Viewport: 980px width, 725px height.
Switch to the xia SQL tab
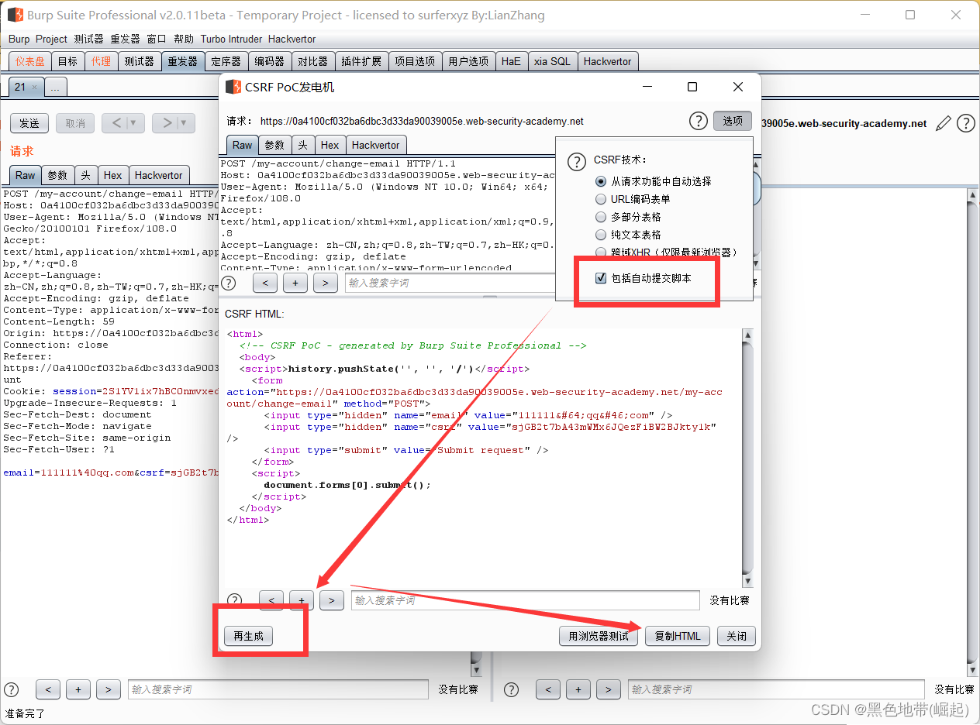point(551,61)
